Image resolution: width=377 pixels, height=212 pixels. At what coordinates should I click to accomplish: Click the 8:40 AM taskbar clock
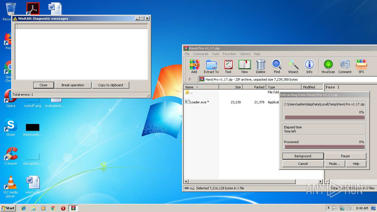tap(362, 208)
